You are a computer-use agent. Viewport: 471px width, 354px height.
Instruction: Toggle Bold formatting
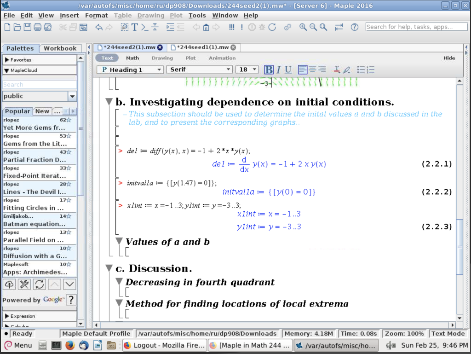tap(269, 70)
